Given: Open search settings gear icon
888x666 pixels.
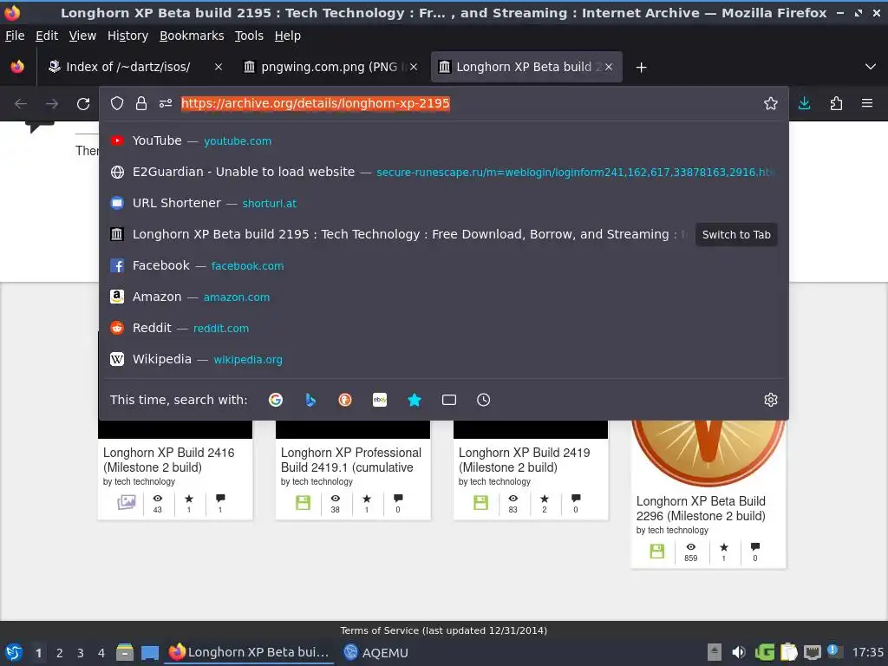Looking at the screenshot, I should [771, 400].
